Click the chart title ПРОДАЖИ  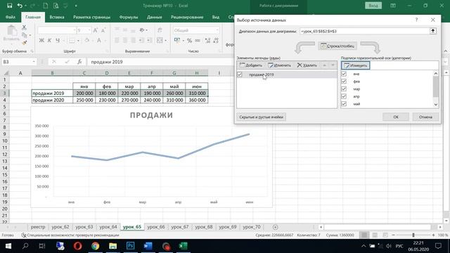click(152, 115)
